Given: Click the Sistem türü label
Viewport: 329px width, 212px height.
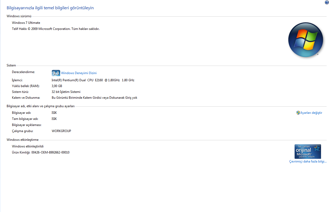Looking at the screenshot, I should click(20, 92).
